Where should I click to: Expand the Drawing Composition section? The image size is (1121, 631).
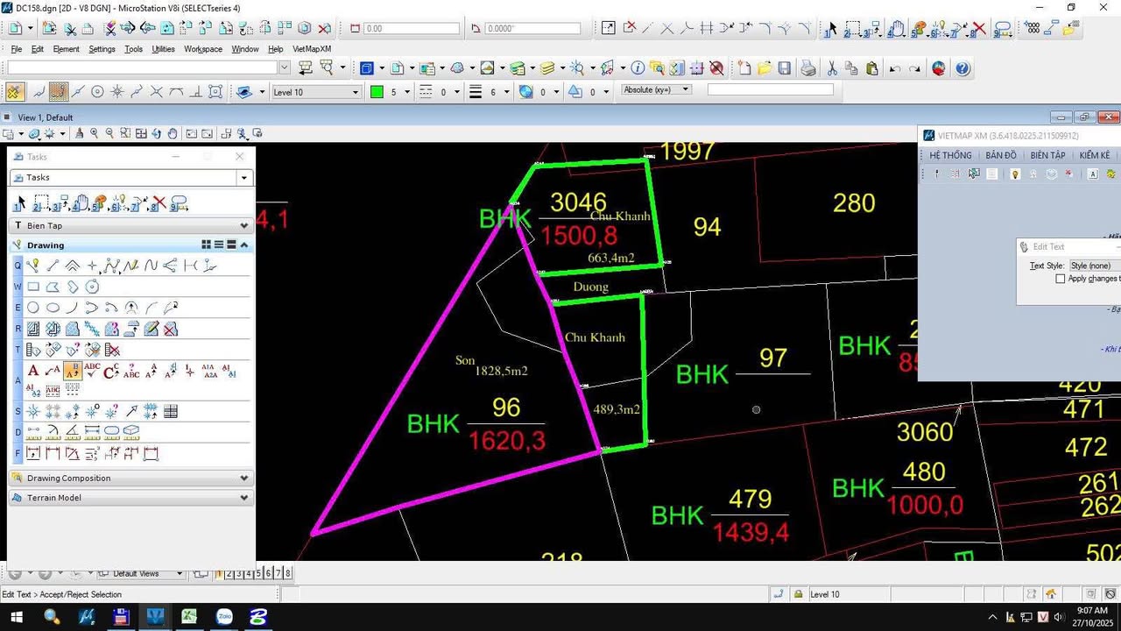244,479
